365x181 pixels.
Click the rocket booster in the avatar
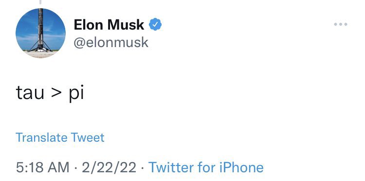40,30
